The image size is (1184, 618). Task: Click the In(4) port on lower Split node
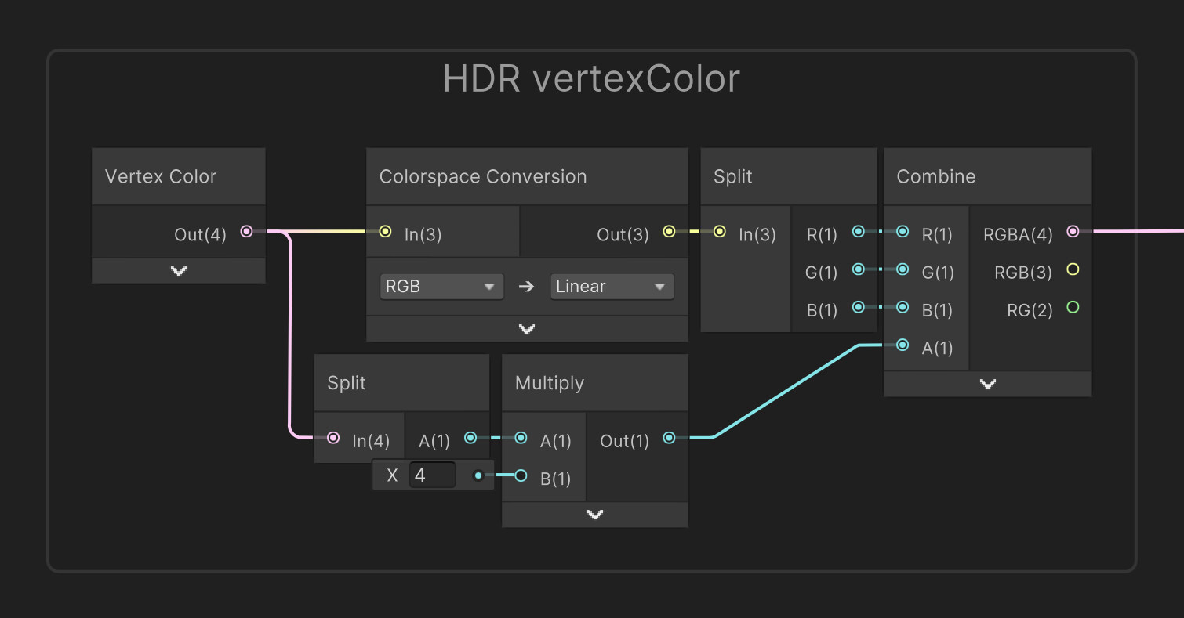pos(333,438)
